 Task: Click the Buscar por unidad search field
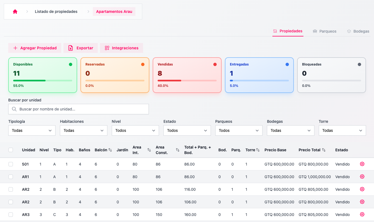79,109
